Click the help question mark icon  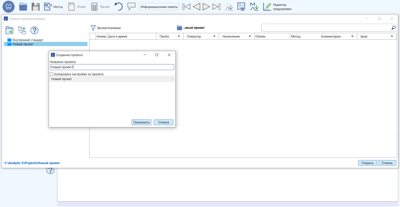point(35,31)
